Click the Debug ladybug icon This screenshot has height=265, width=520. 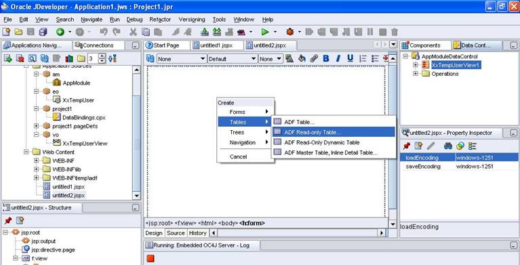coord(290,32)
